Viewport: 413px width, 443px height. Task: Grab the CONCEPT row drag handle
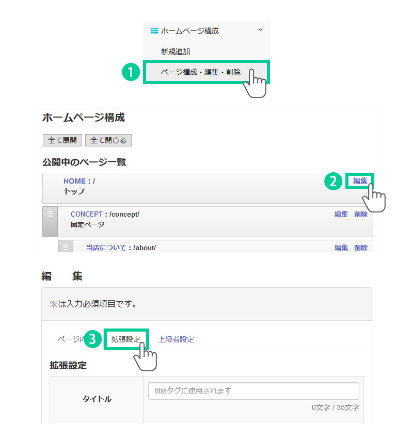tap(50, 221)
